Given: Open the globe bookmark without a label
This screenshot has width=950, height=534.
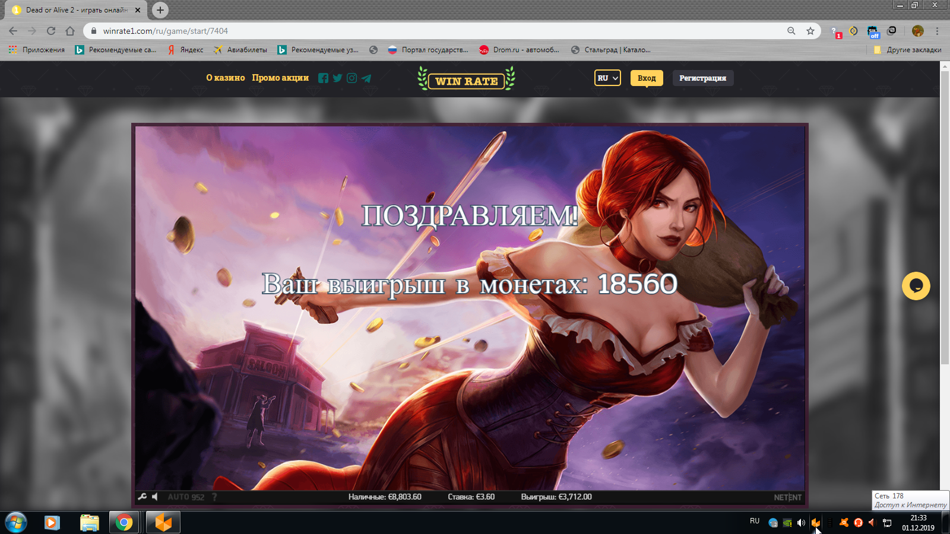Looking at the screenshot, I should (x=373, y=50).
